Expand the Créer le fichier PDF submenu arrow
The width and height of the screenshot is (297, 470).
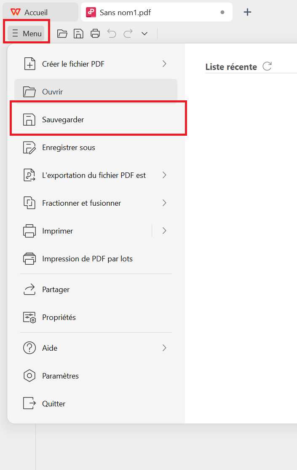coord(164,64)
